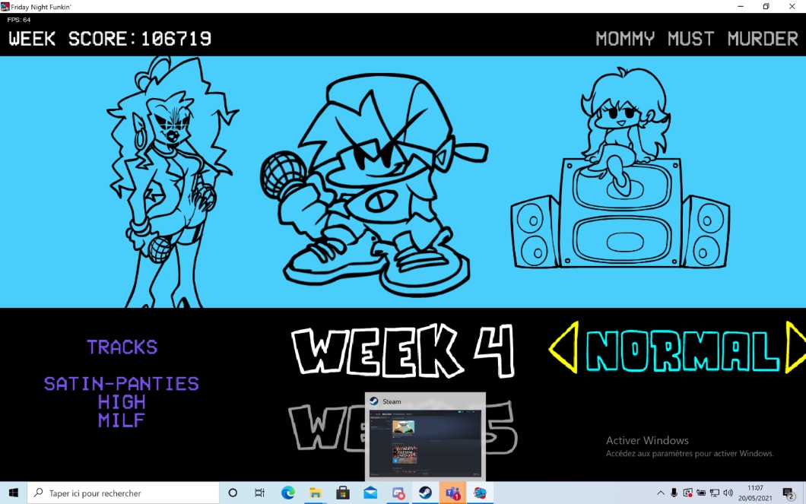This screenshot has height=504, width=806.
Task: Open Microsoft Teams from the taskbar
Action: click(452, 493)
